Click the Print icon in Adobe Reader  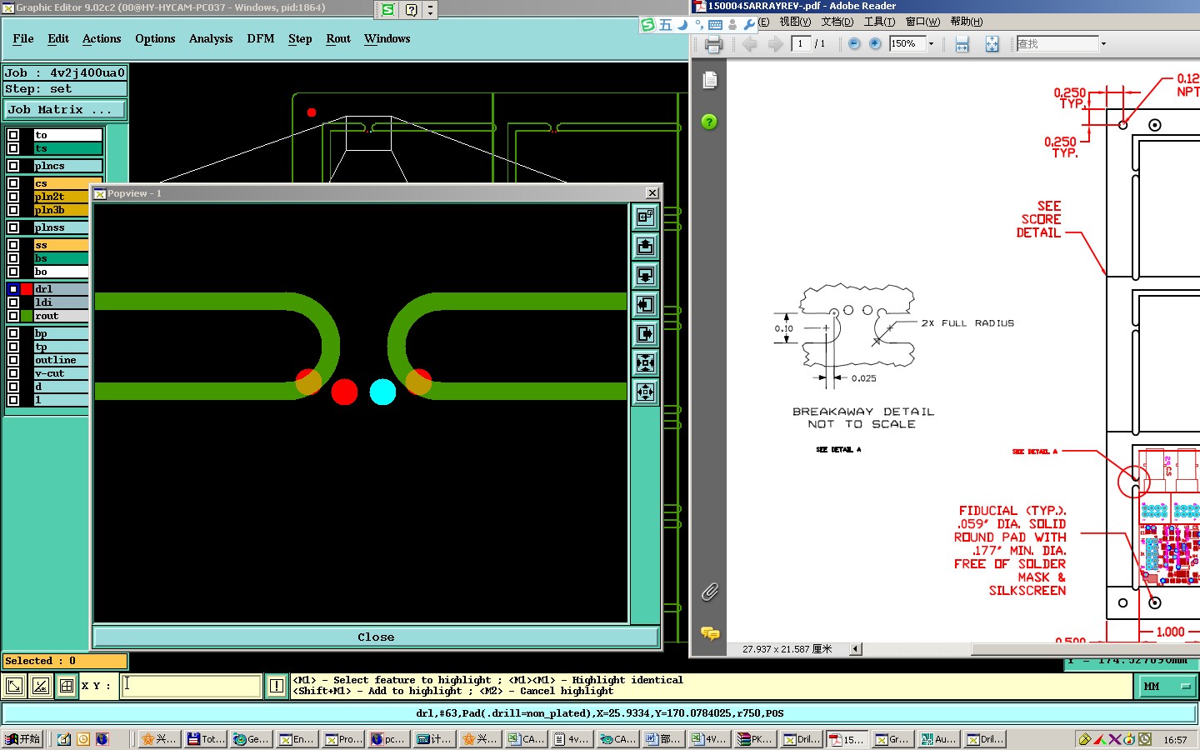[713, 44]
